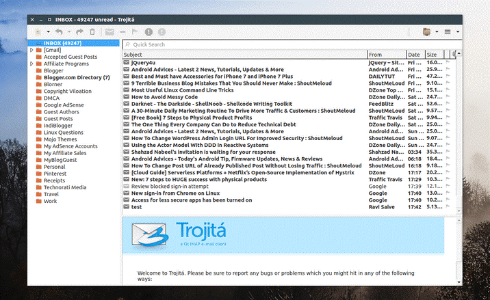Expand the Affiliate Programs folder

click(31, 64)
